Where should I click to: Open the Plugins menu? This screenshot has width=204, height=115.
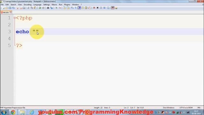click(x=67, y=4)
